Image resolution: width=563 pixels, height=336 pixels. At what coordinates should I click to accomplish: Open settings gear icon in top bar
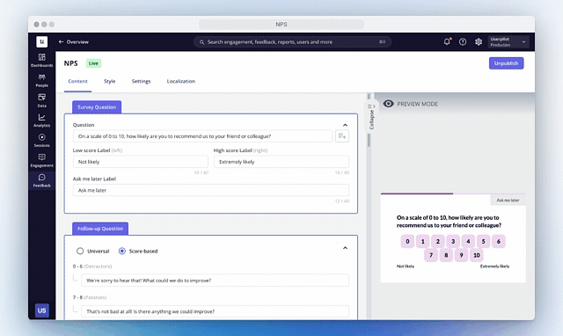click(x=479, y=41)
